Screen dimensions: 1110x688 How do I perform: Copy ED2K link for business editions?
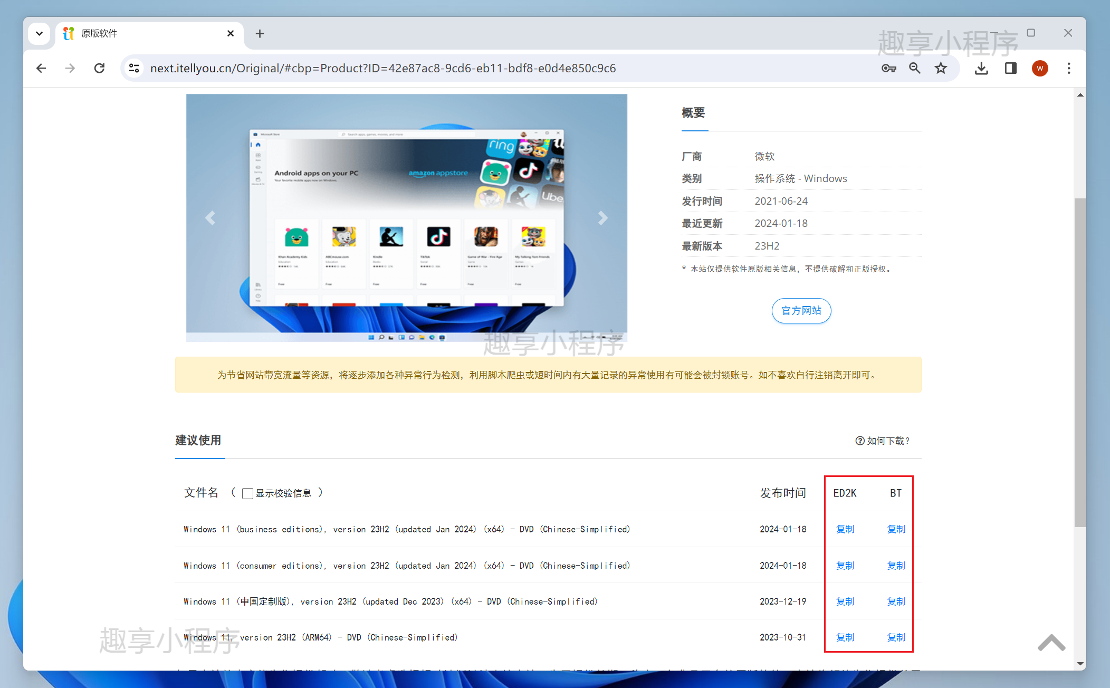click(845, 529)
